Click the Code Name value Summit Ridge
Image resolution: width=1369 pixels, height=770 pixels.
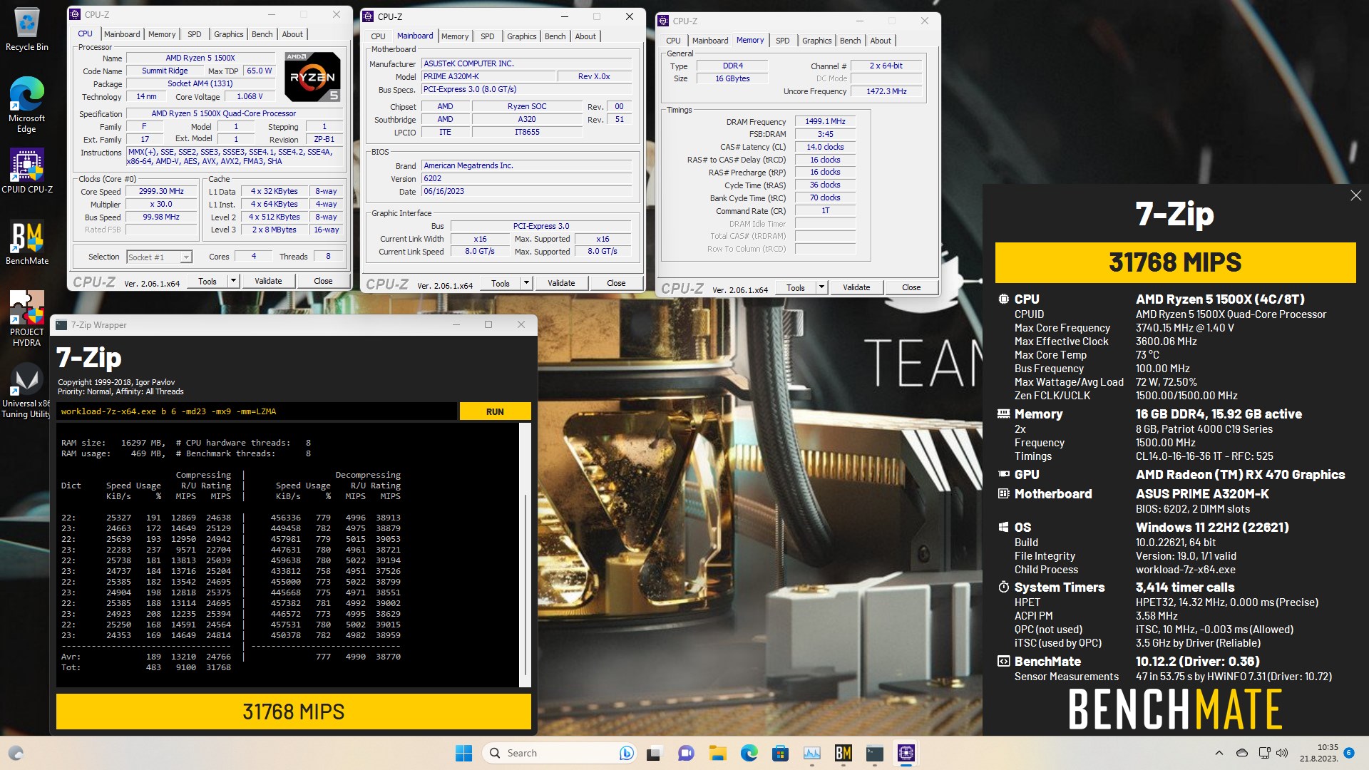click(x=165, y=71)
